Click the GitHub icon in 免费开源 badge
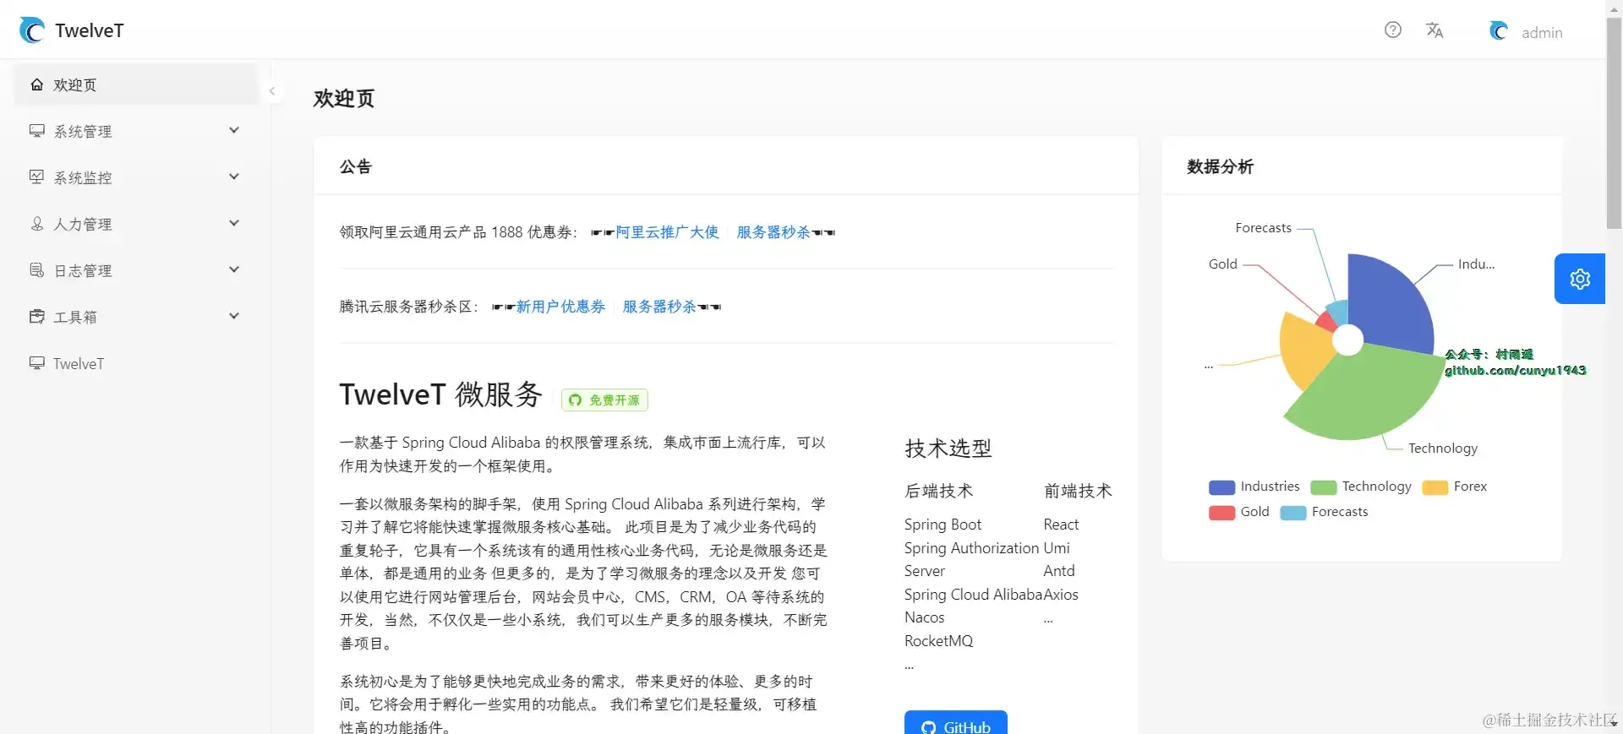 click(x=575, y=400)
